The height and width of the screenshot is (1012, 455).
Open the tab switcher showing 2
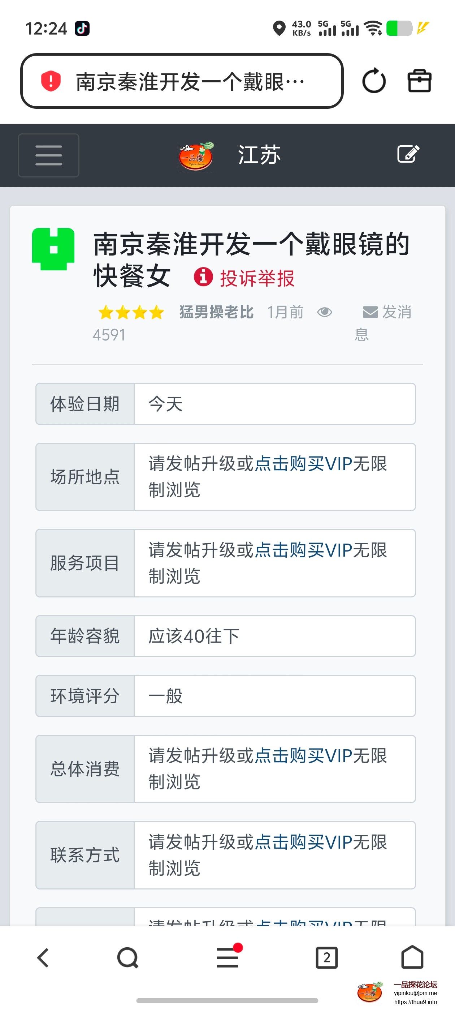pyautogui.click(x=326, y=958)
